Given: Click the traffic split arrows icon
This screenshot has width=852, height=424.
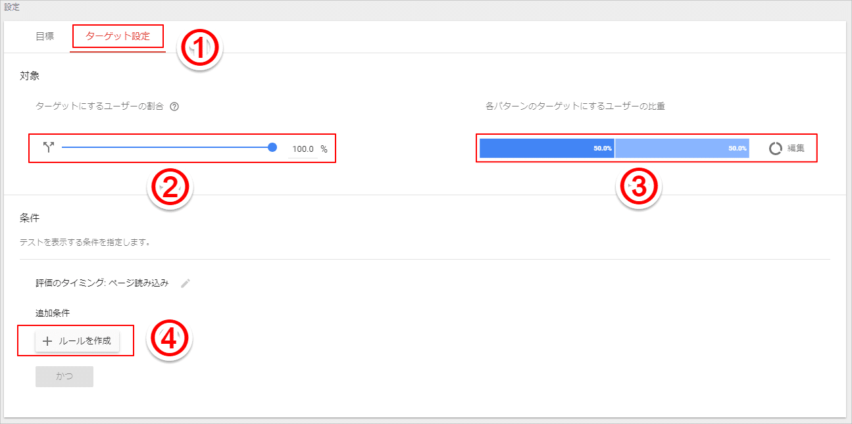Looking at the screenshot, I should click(48, 147).
